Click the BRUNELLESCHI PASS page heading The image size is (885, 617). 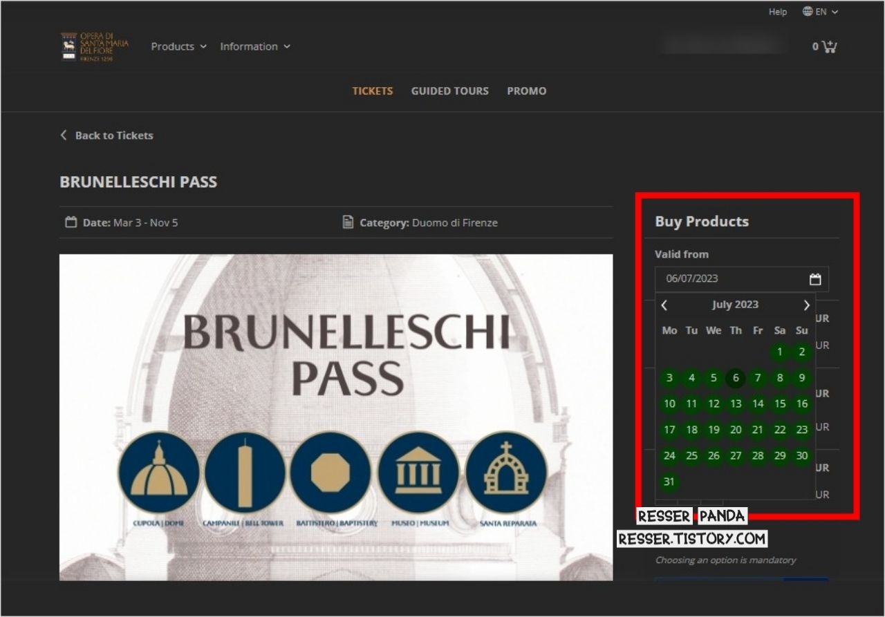click(138, 182)
